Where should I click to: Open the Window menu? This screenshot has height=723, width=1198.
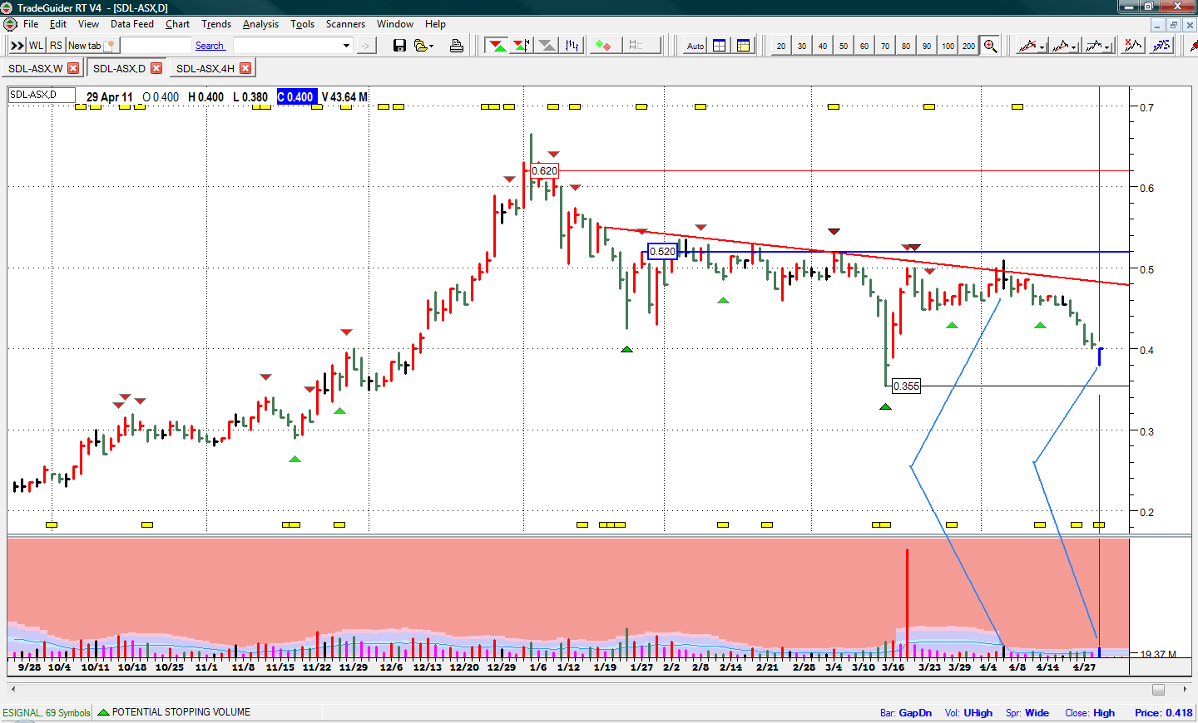[x=395, y=24]
